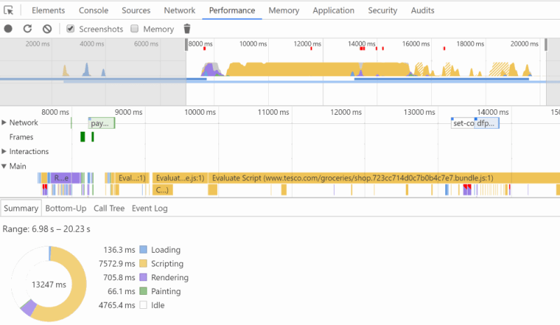Activate the inspect element picker icon
The width and height of the screenshot is (560, 325).
click(8, 11)
